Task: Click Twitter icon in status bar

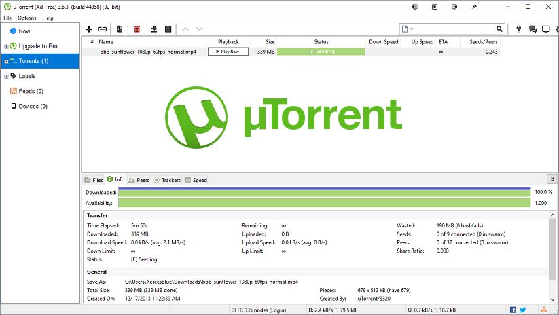Action: click(522, 310)
